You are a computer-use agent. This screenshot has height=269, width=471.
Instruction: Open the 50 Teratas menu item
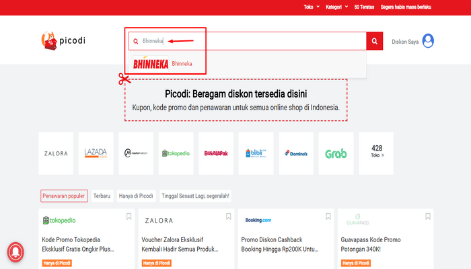point(364,7)
